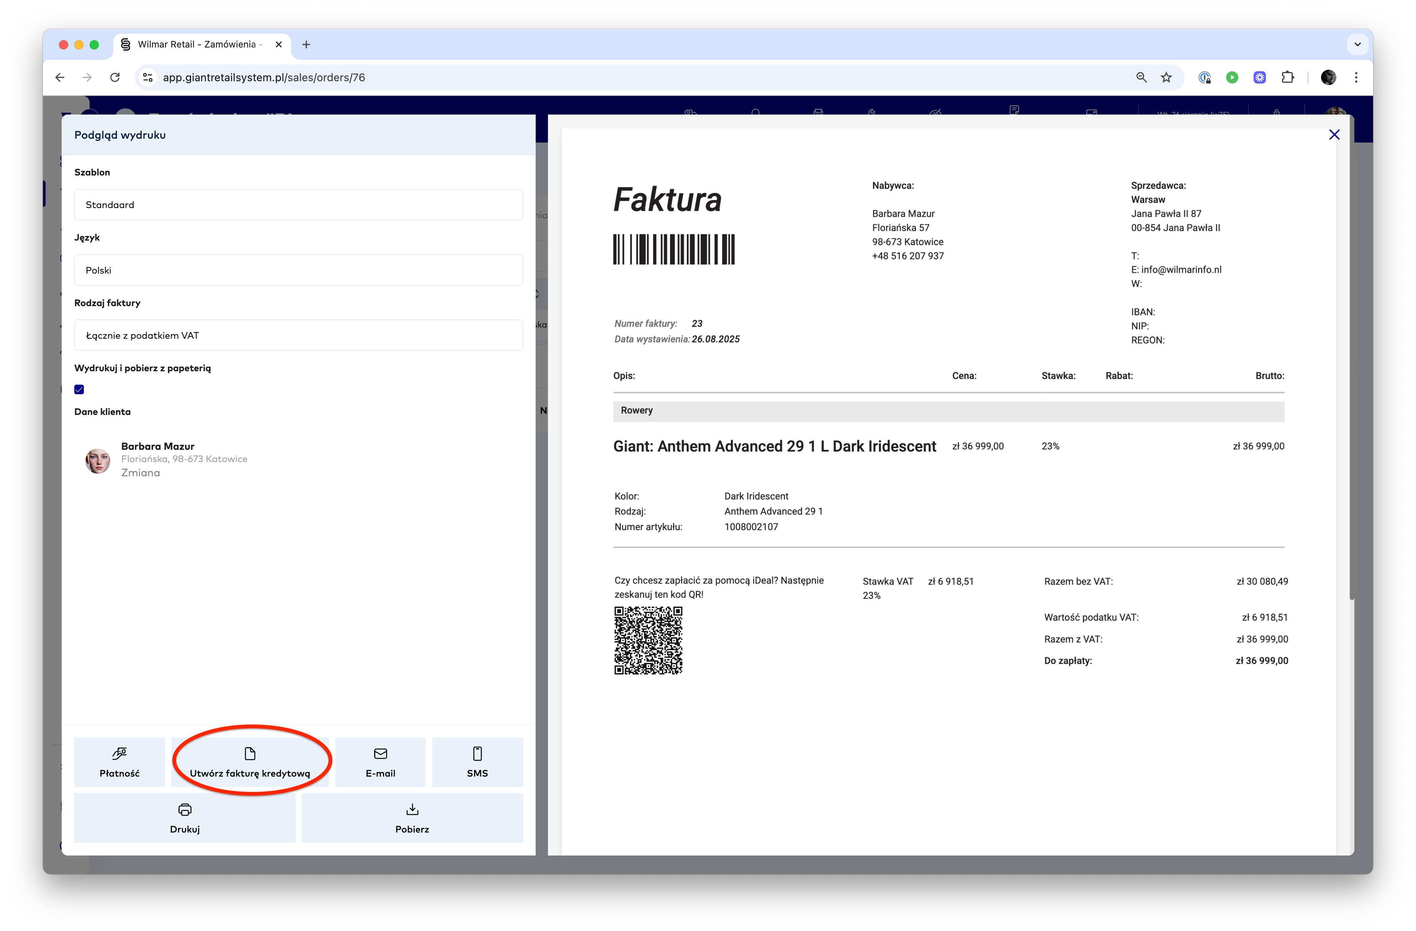Open a new browser tab
The width and height of the screenshot is (1416, 931).
pyautogui.click(x=306, y=45)
